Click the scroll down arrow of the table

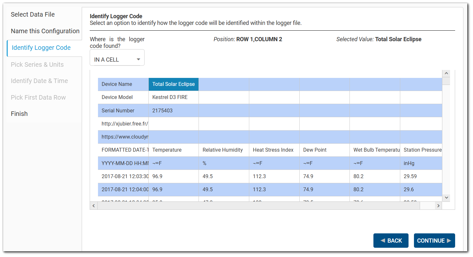446,198
